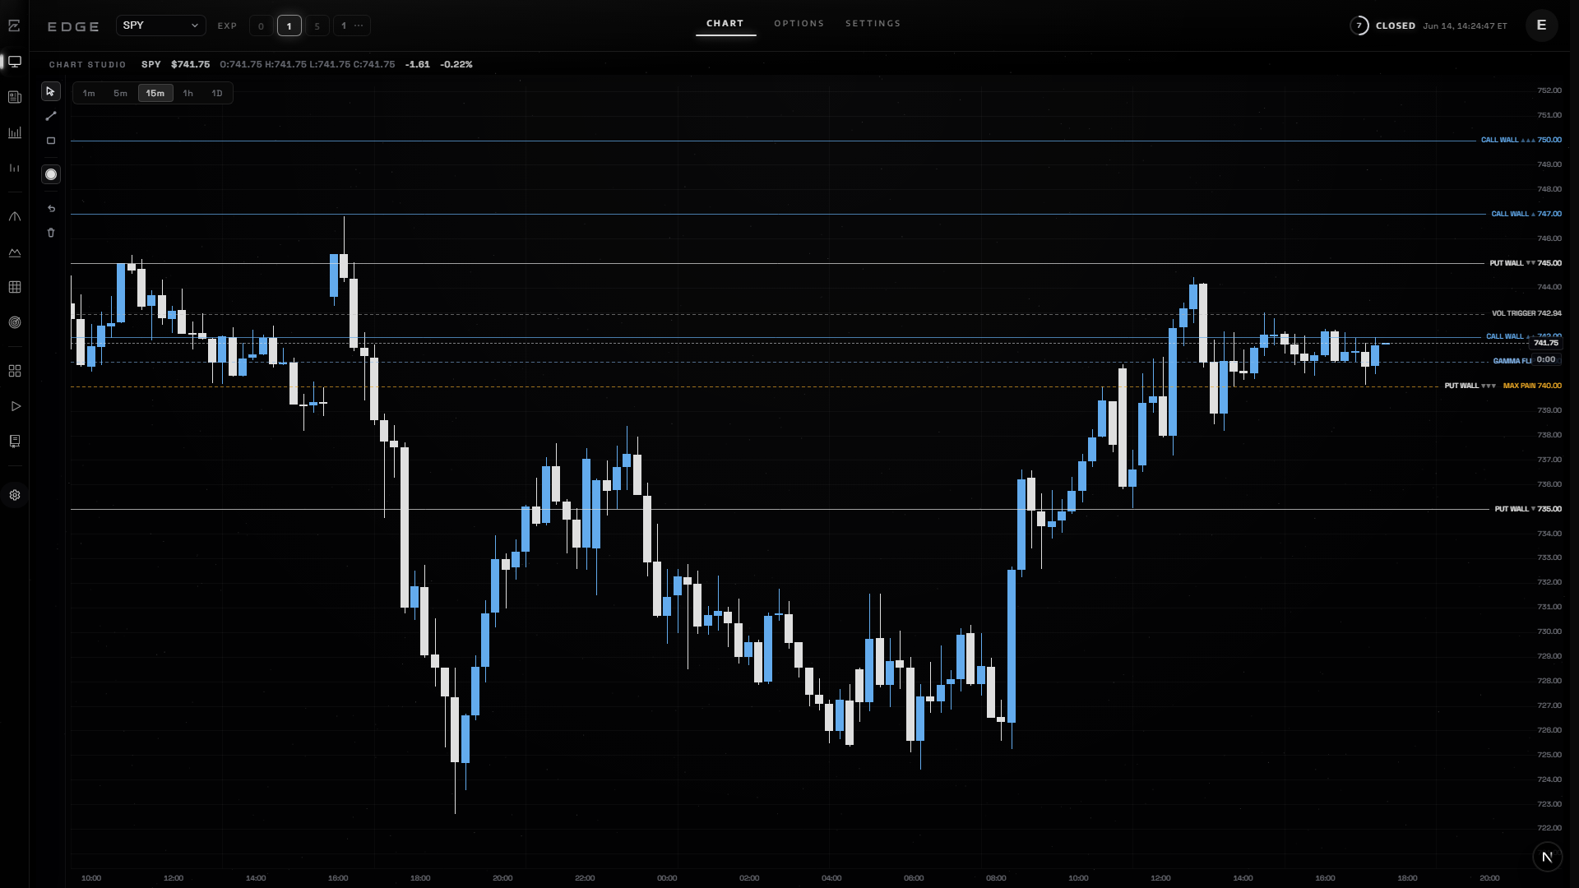Open the journal book sidebar icon
Image resolution: width=1579 pixels, height=888 pixels.
tap(15, 442)
